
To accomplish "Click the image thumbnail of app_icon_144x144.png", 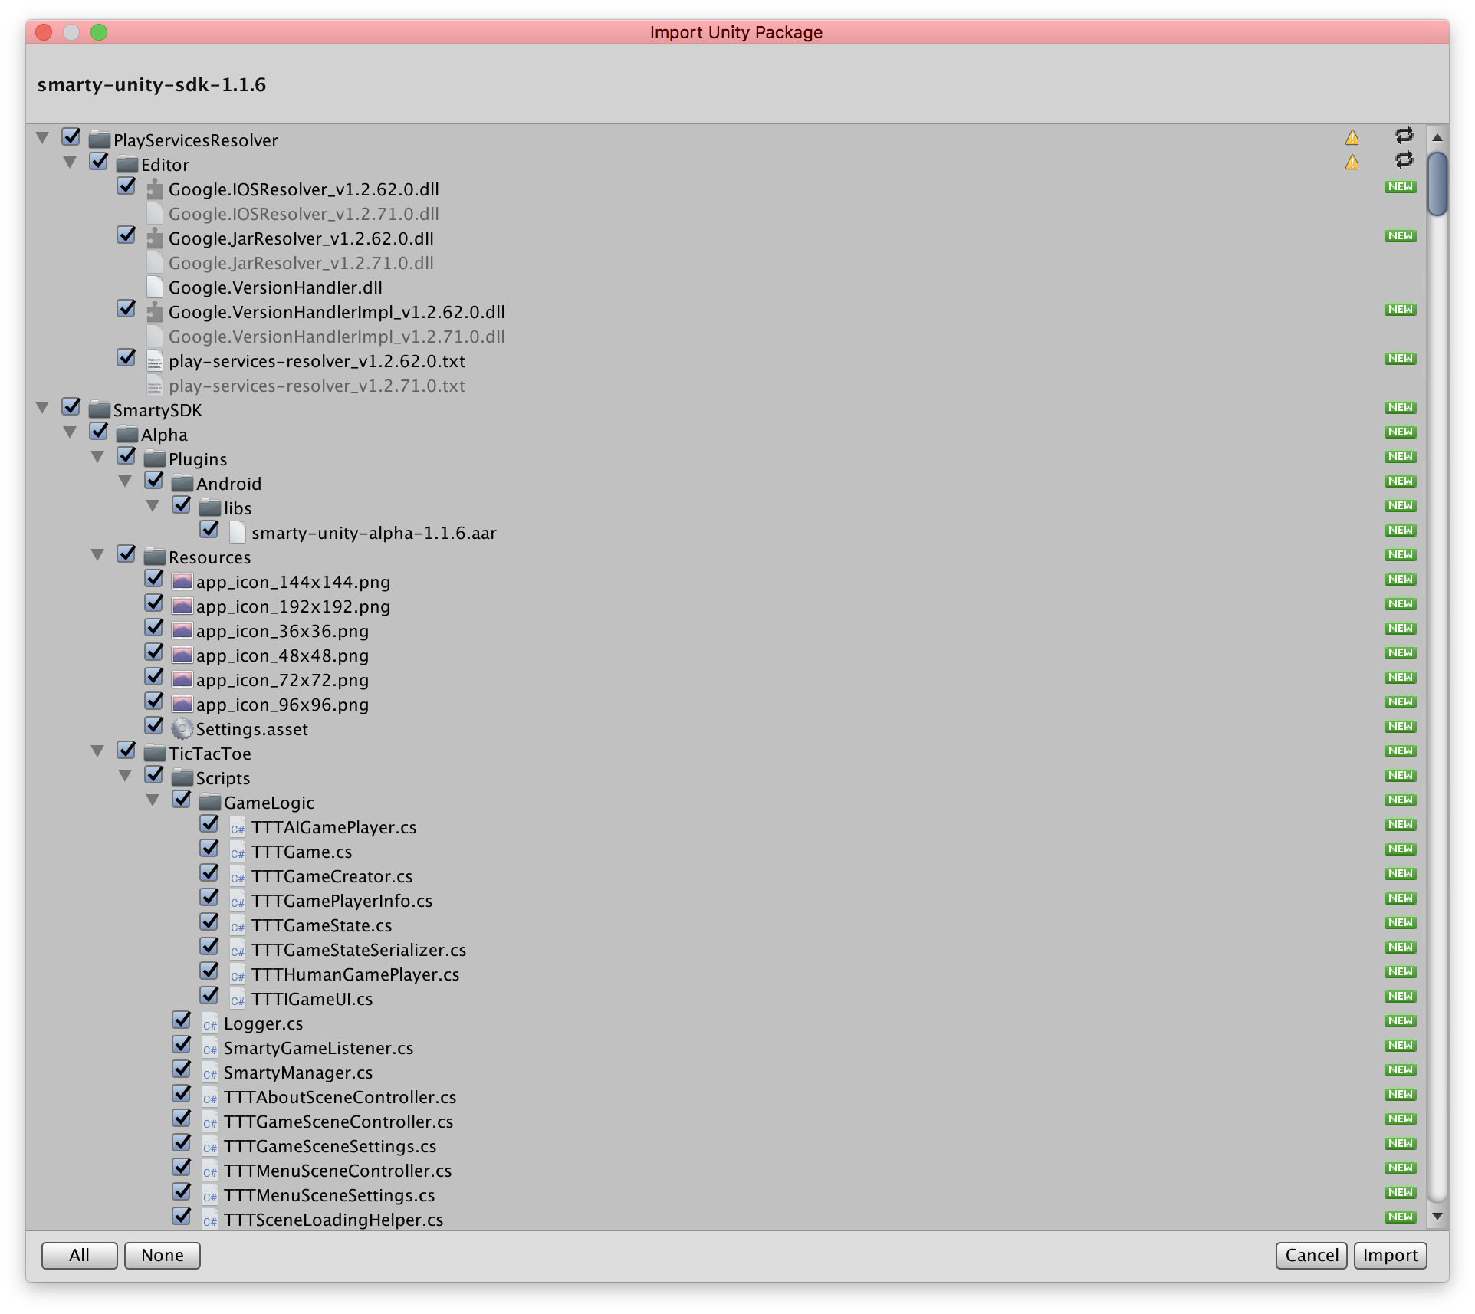I will tap(183, 581).
